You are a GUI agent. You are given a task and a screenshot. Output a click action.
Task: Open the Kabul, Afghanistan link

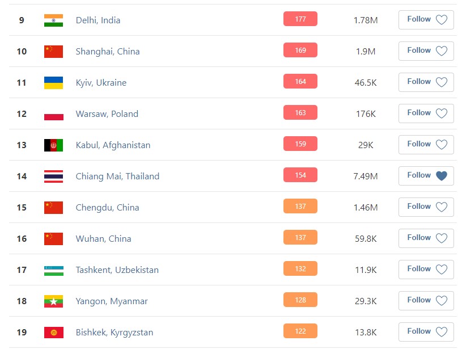point(113,145)
